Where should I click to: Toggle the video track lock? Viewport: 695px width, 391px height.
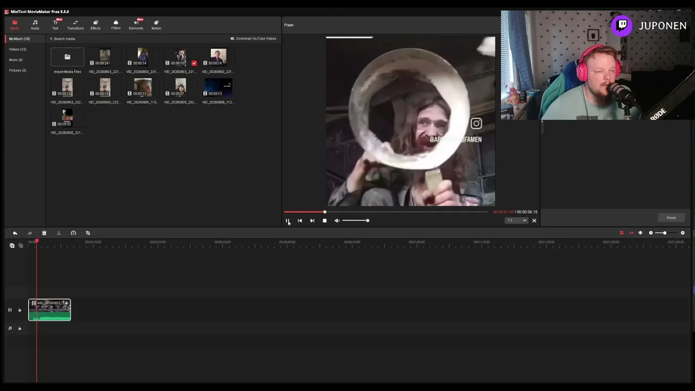click(20, 310)
